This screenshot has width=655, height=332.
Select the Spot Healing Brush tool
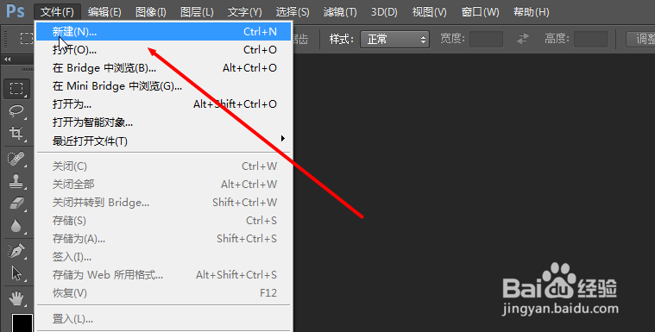16,160
